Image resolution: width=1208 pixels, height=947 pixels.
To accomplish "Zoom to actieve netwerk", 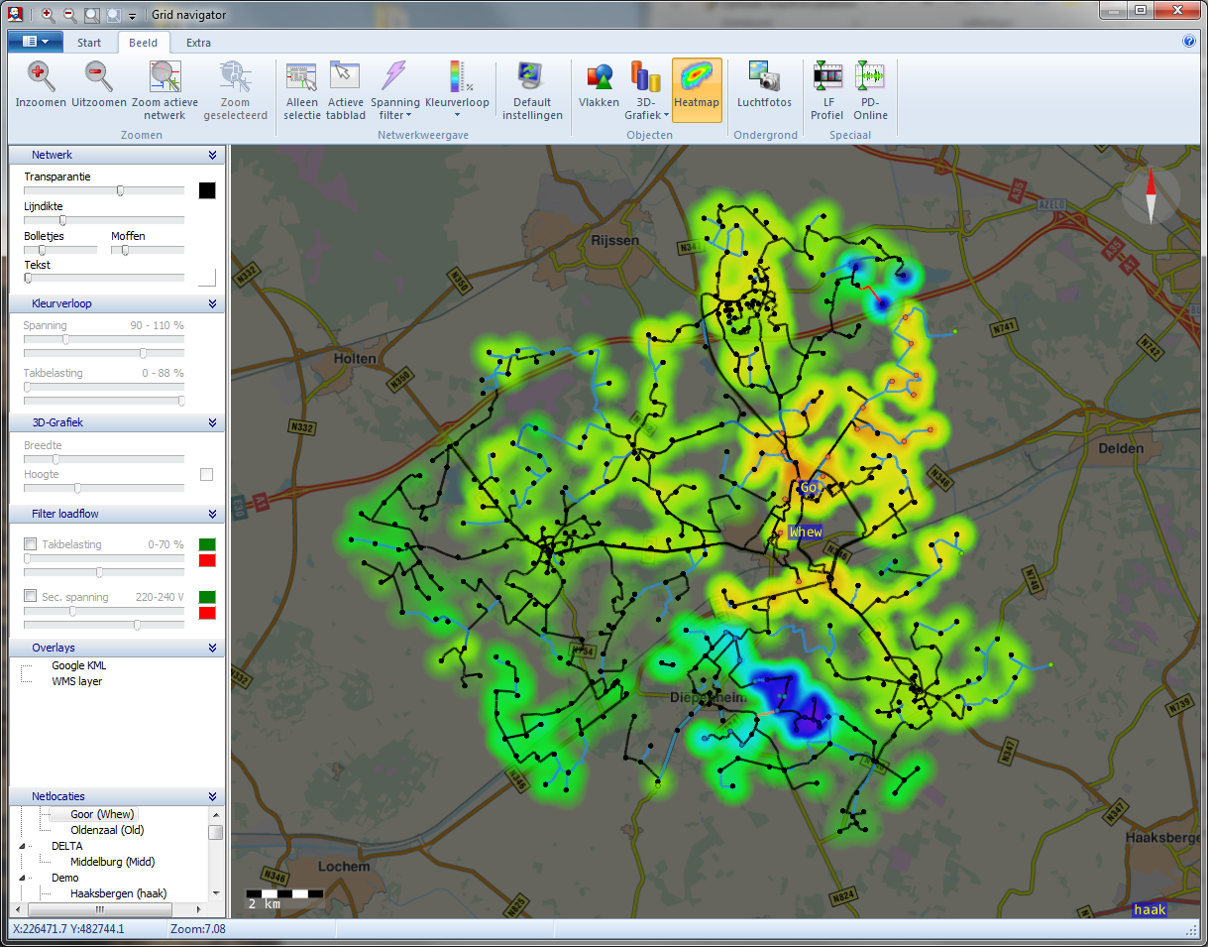I will pos(165,77).
